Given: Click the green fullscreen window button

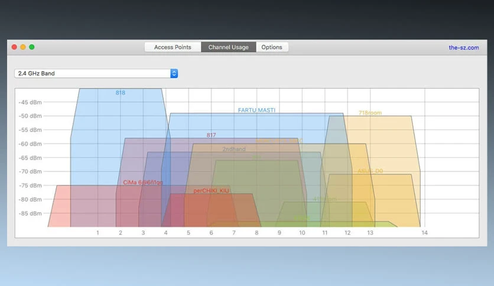Looking at the screenshot, I should (x=32, y=47).
